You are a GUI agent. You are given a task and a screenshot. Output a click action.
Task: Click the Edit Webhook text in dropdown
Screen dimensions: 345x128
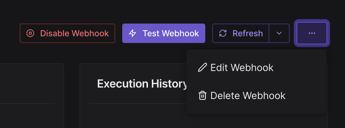(x=242, y=68)
